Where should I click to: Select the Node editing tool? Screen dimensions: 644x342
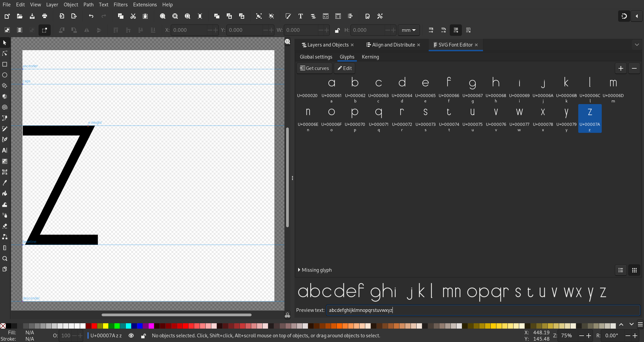pyautogui.click(x=5, y=54)
